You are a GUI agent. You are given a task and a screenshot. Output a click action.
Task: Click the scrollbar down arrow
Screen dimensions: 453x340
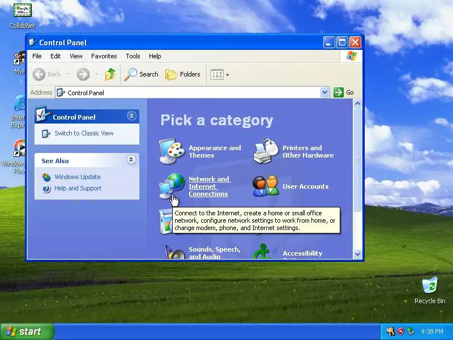point(357,254)
